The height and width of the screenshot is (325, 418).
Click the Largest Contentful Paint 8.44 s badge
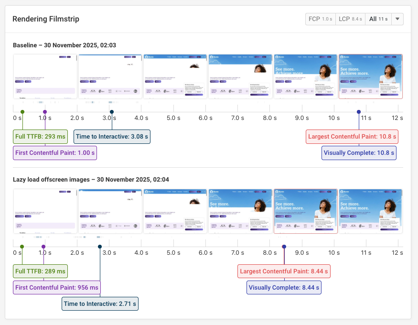coord(284,271)
